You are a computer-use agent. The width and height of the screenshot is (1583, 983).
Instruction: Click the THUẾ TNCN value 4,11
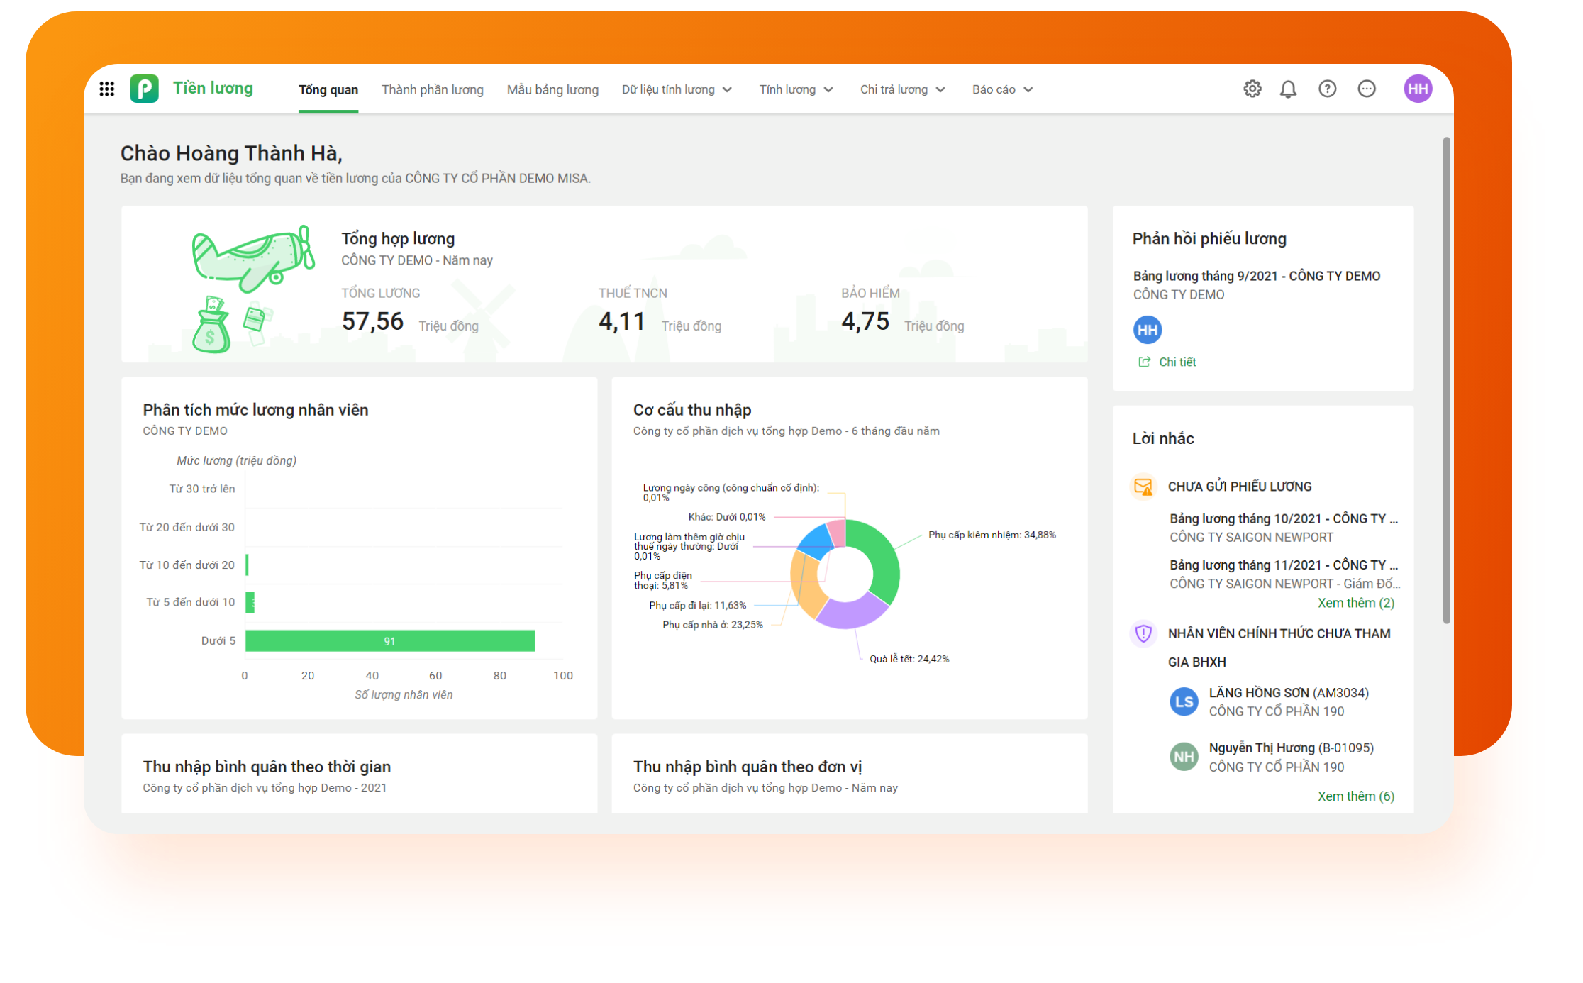pyautogui.click(x=621, y=321)
